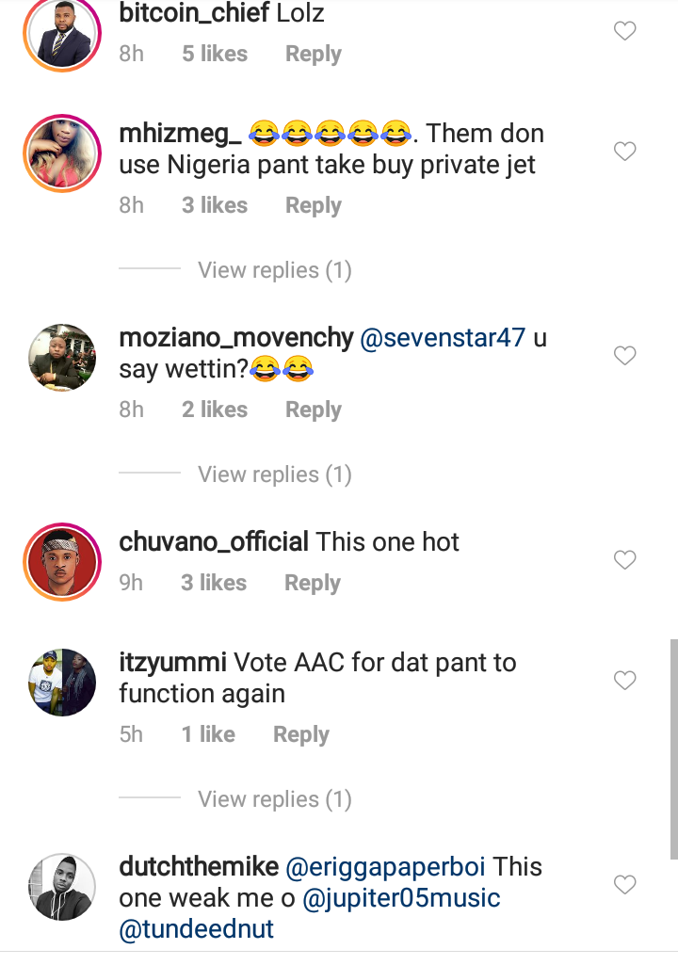Like moziano_movenchy's comment
This screenshot has height=965, width=678.
(x=625, y=355)
